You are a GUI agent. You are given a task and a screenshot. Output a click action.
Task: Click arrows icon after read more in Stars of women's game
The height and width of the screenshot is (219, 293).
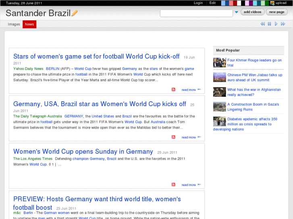pyautogui.click(x=199, y=90)
